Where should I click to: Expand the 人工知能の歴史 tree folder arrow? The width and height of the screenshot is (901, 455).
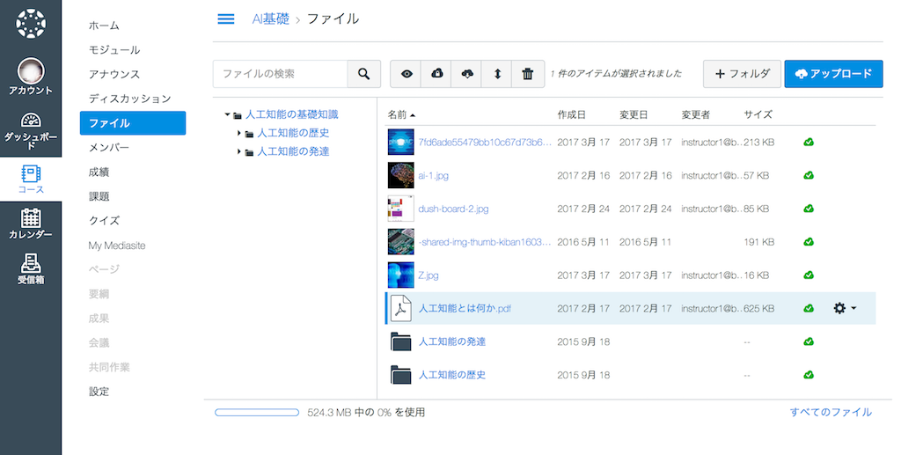point(239,133)
